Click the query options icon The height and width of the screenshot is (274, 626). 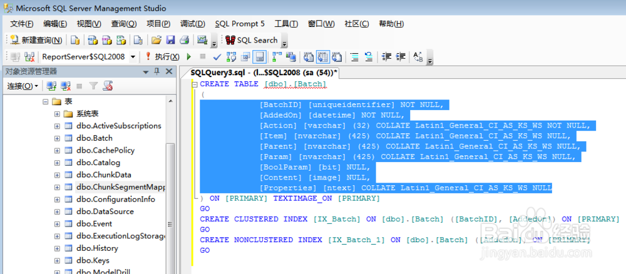pos(245,57)
